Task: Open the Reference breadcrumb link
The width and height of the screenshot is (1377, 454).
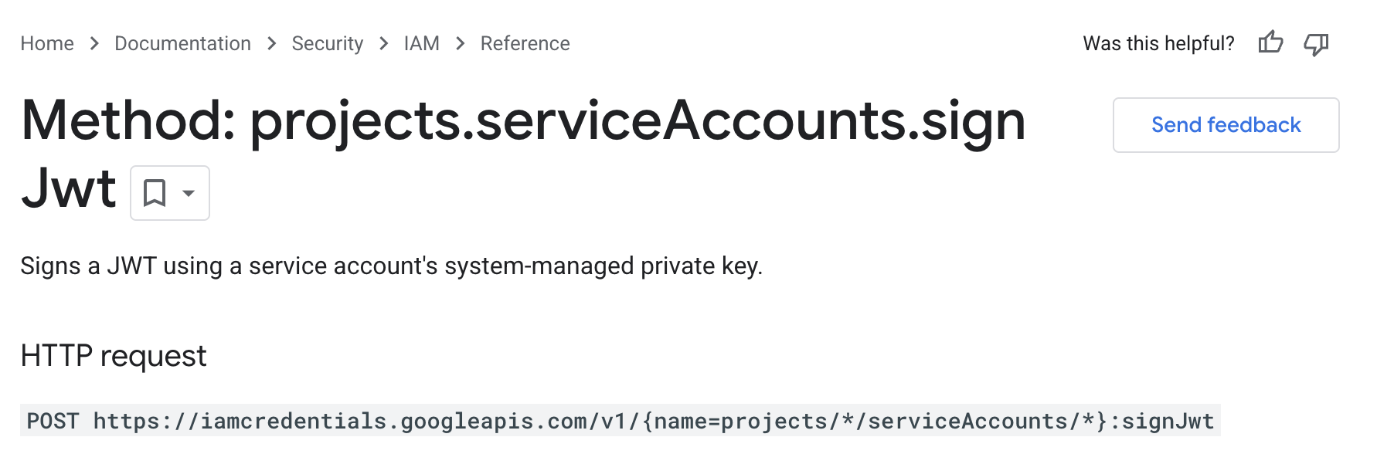Action: click(525, 43)
